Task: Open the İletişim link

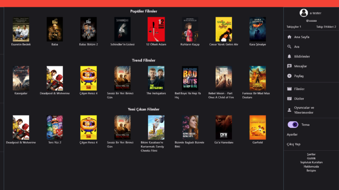Action: coord(311,170)
